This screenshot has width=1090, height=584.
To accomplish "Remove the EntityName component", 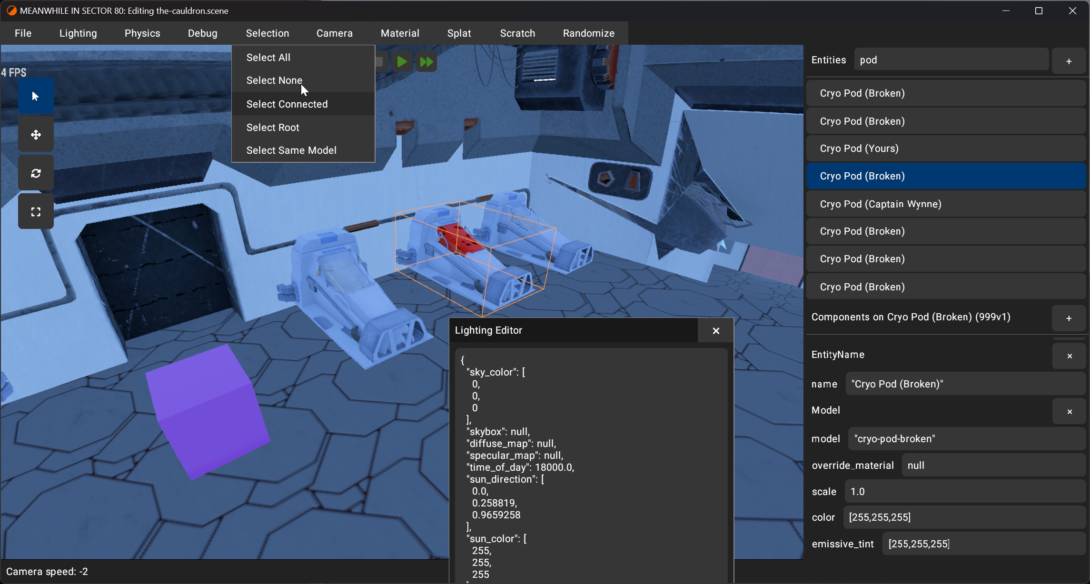I will (1069, 356).
